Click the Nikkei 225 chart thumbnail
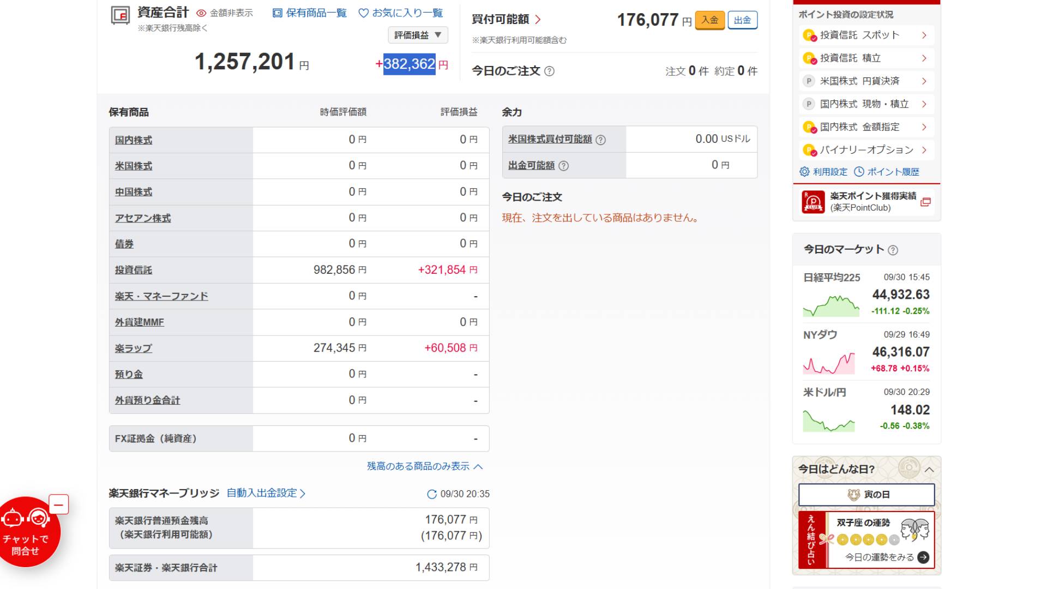The width and height of the screenshot is (1047, 589). click(831, 305)
